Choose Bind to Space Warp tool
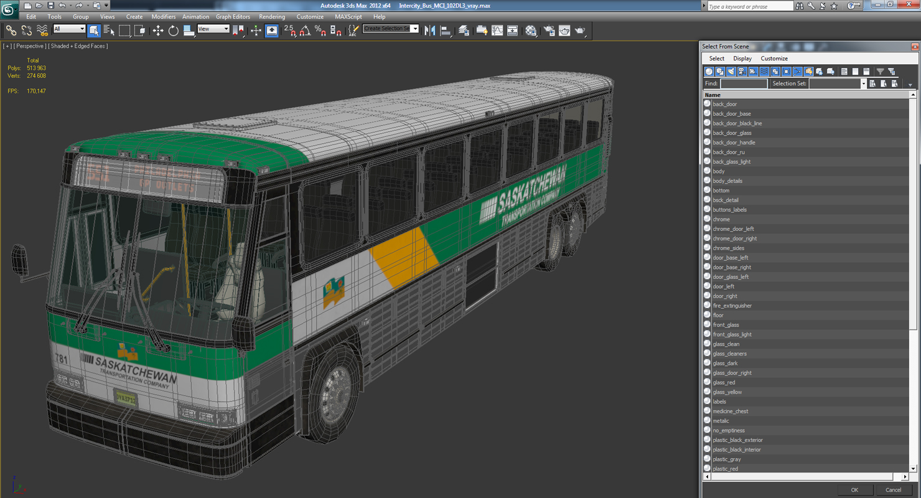Image resolution: width=921 pixels, height=498 pixels. pos(42,30)
